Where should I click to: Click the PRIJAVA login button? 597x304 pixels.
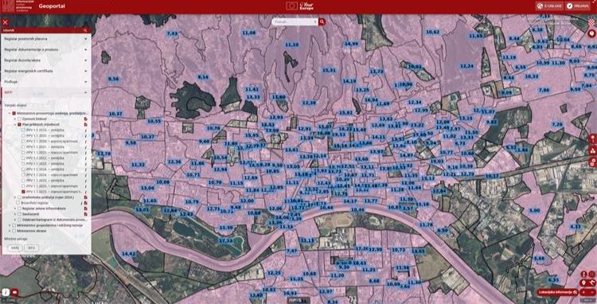click(x=578, y=6)
